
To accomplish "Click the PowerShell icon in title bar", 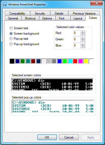I will (5, 5).
